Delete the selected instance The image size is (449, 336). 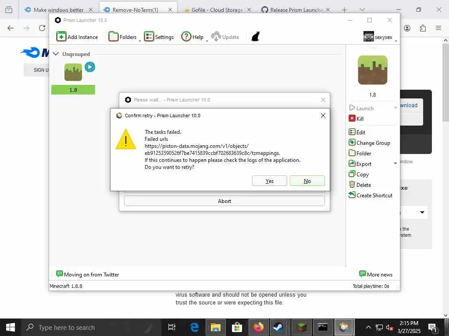tap(360, 185)
